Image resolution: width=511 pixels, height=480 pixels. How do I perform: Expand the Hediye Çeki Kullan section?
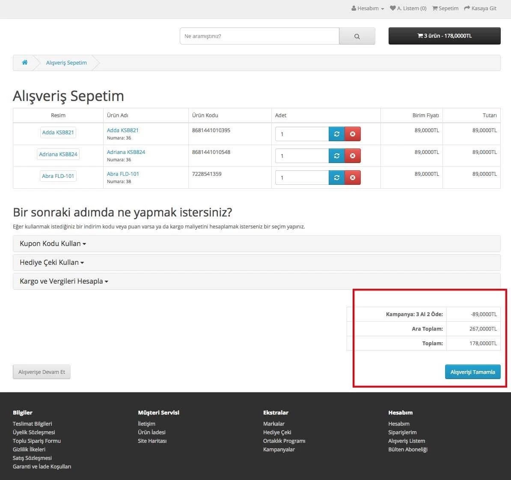[51, 262]
